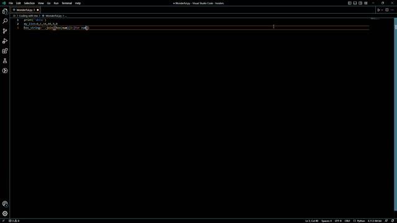
Task: Open the Manage gear menu
Action: click(5, 214)
